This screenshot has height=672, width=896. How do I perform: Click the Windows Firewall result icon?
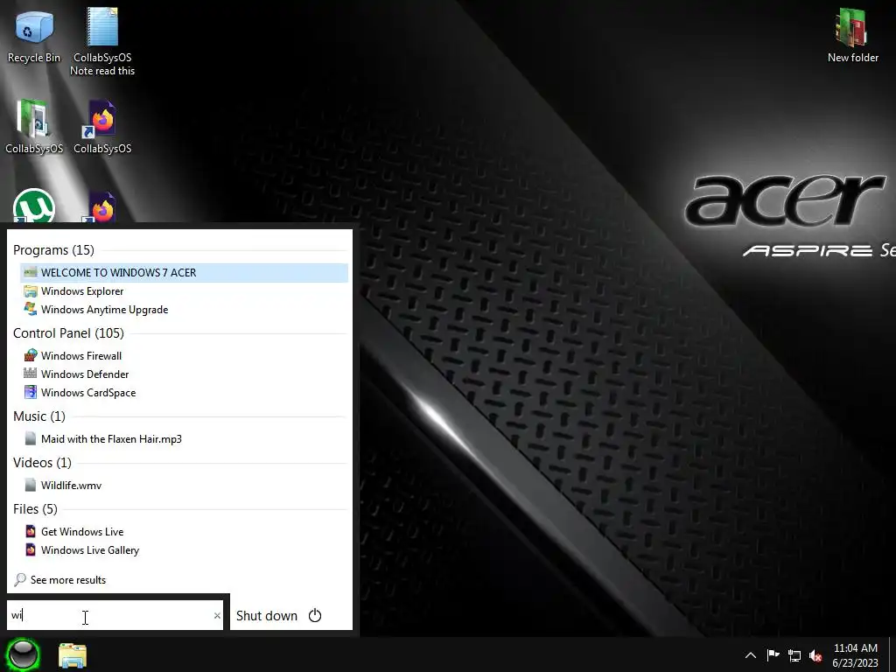coord(31,355)
